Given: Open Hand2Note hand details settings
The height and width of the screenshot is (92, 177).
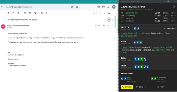Looking at the screenshot, I should (x=168, y=1).
